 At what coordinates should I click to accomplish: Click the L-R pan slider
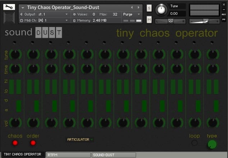(171, 21)
